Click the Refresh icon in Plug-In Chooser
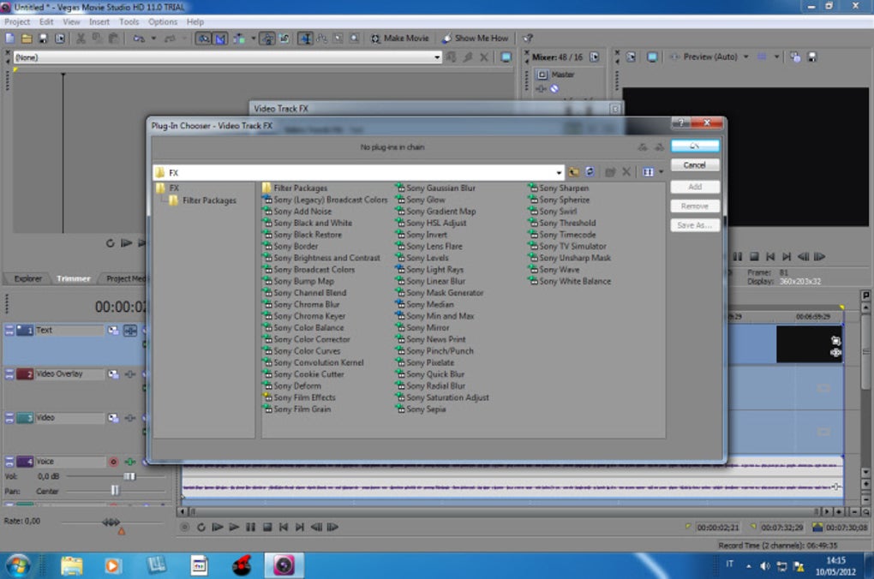874x579 pixels. (x=590, y=172)
